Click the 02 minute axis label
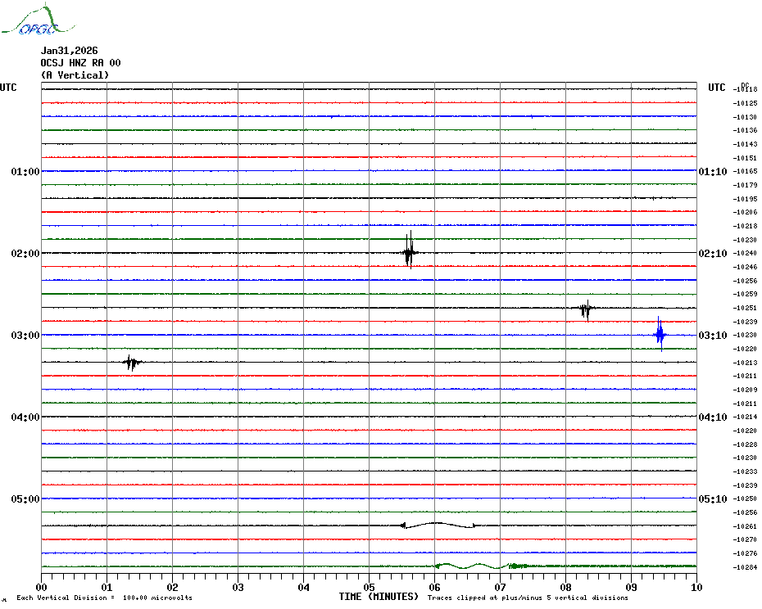The height and width of the screenshot is (609, 762). click(173, 587)
